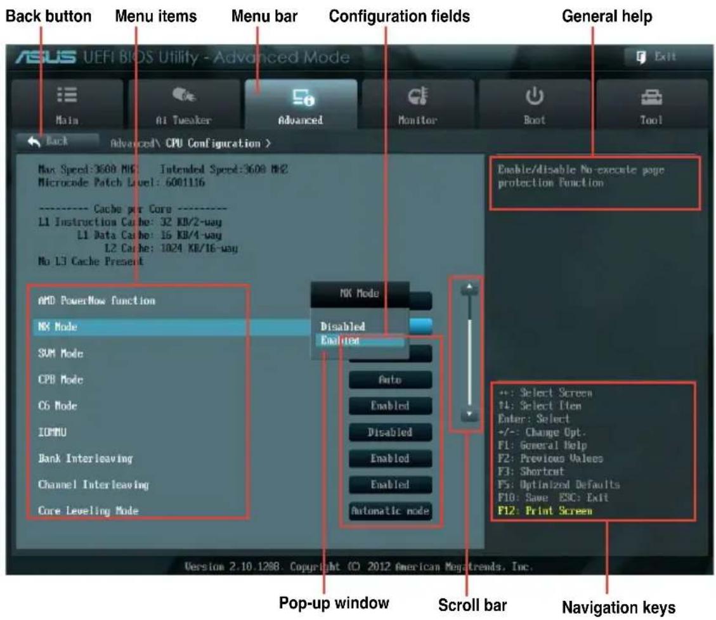Open the Tool toolbox icon
Image resolution: width=716 pixels, height=620 pixels.
[651, 97]
